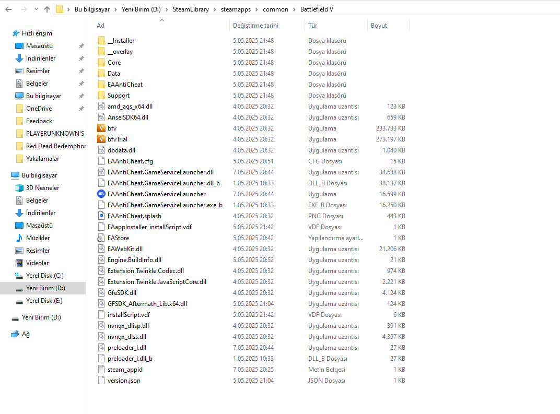This screenshot has height=414, width=560.
Task: Select 'installScript.vdf' file
Action: (x=129, y=315)
